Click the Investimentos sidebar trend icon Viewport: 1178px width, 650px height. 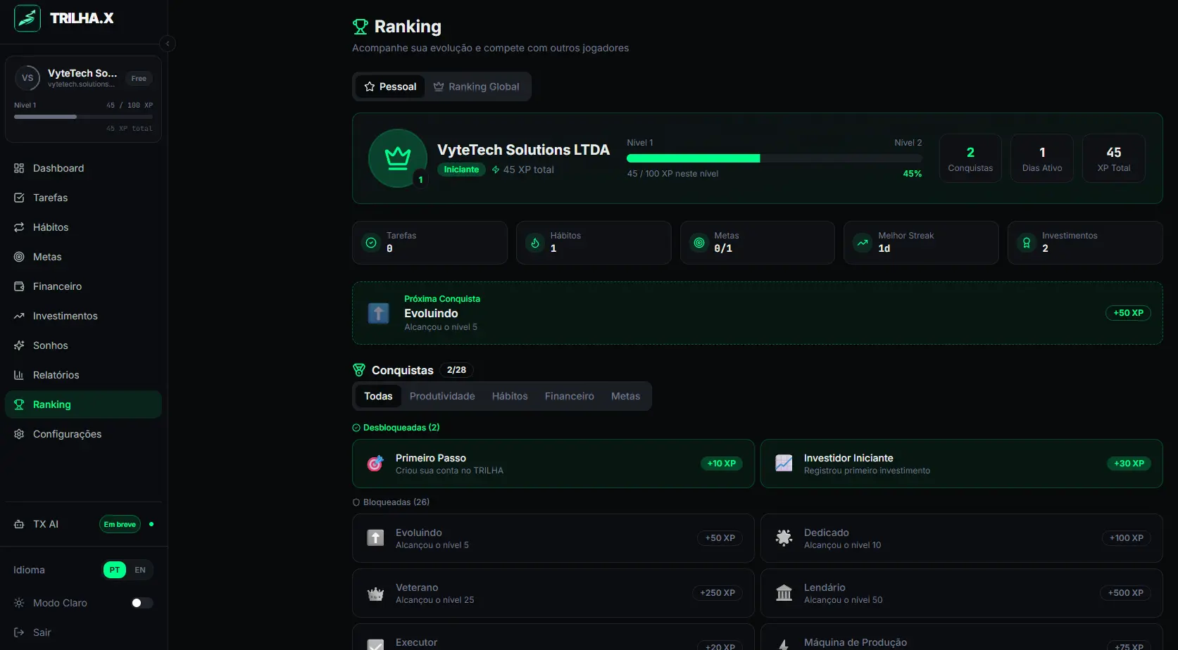click(19, 316)
